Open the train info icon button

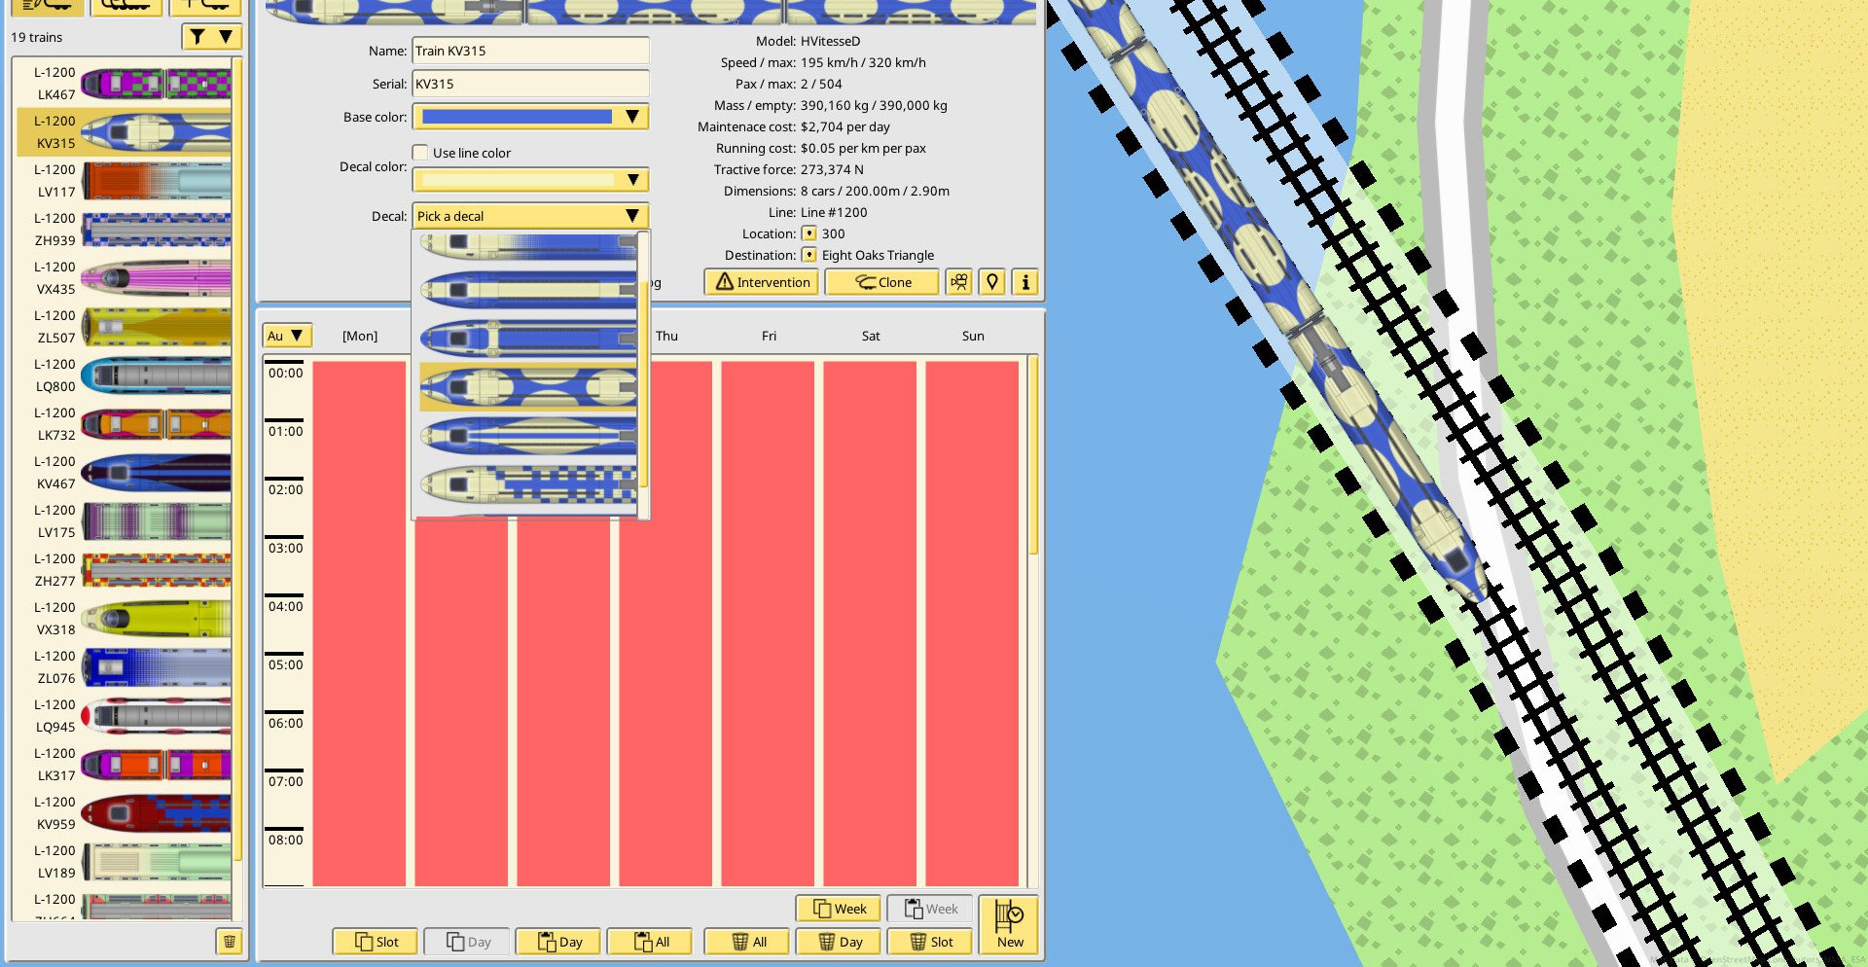[1025, 282]
